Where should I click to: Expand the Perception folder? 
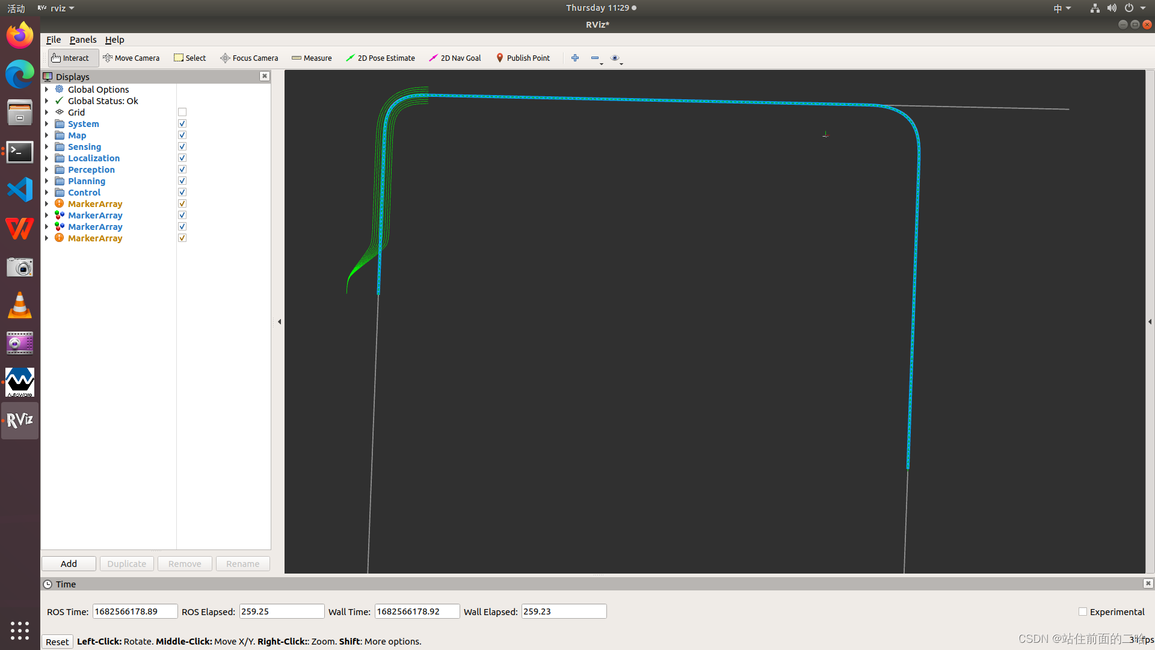click(x=46, y=170)
